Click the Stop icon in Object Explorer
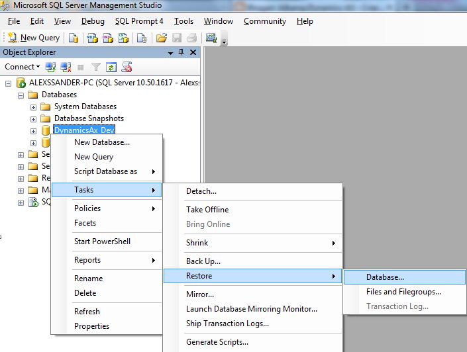This screenshot has height=352, width=467. pyautogui.click(x=80, y=67)
